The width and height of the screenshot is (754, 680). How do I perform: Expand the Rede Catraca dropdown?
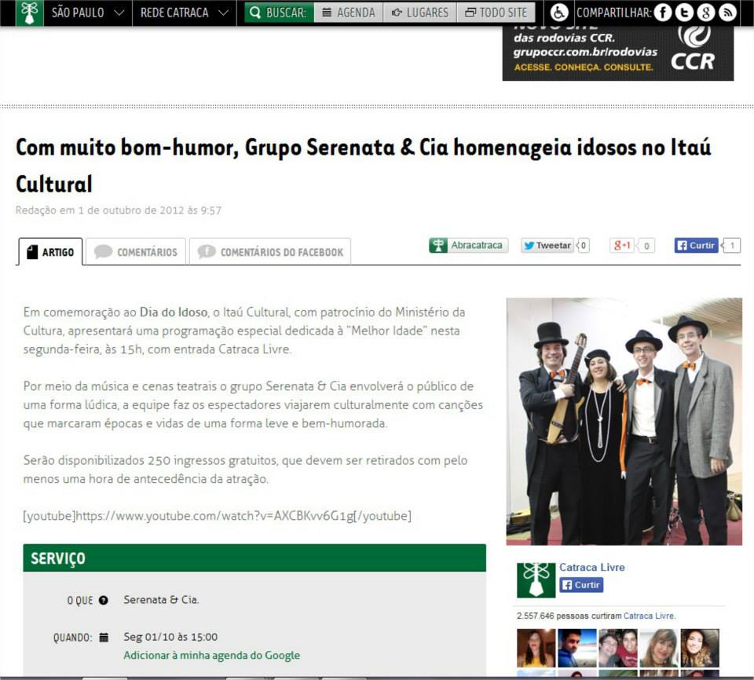click(x=184, y=13)
